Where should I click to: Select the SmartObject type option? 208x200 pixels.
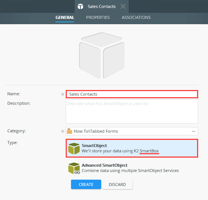click(132, 148)
